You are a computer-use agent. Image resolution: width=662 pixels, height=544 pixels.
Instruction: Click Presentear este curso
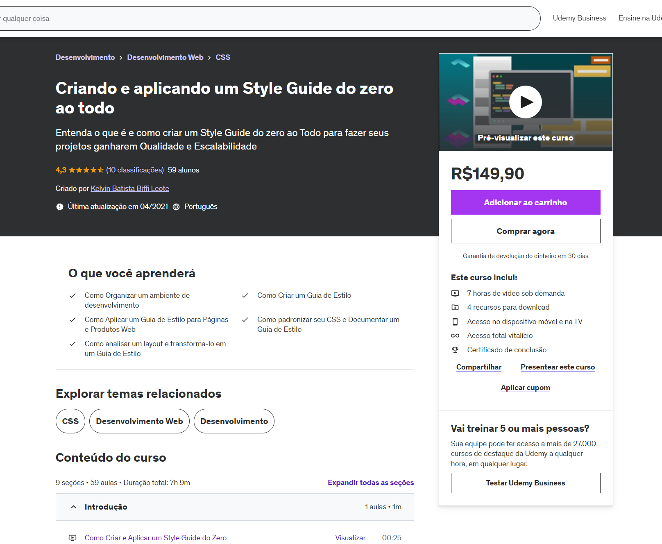tap(558, 367)
